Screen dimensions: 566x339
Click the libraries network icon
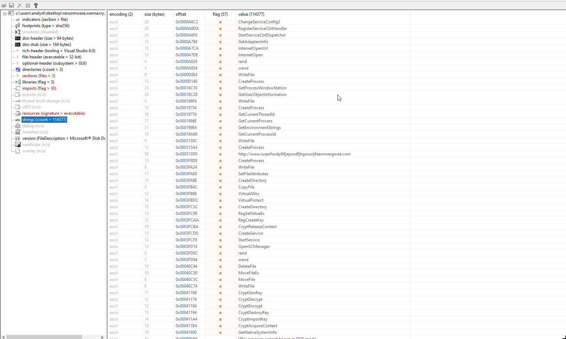(18, 82)
